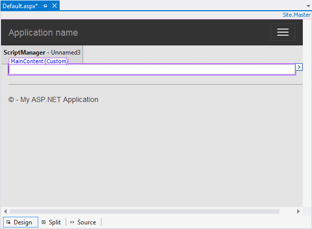Click the Application name brand link
The width and height of the screenshot is (312, 229).
(43, 33)
